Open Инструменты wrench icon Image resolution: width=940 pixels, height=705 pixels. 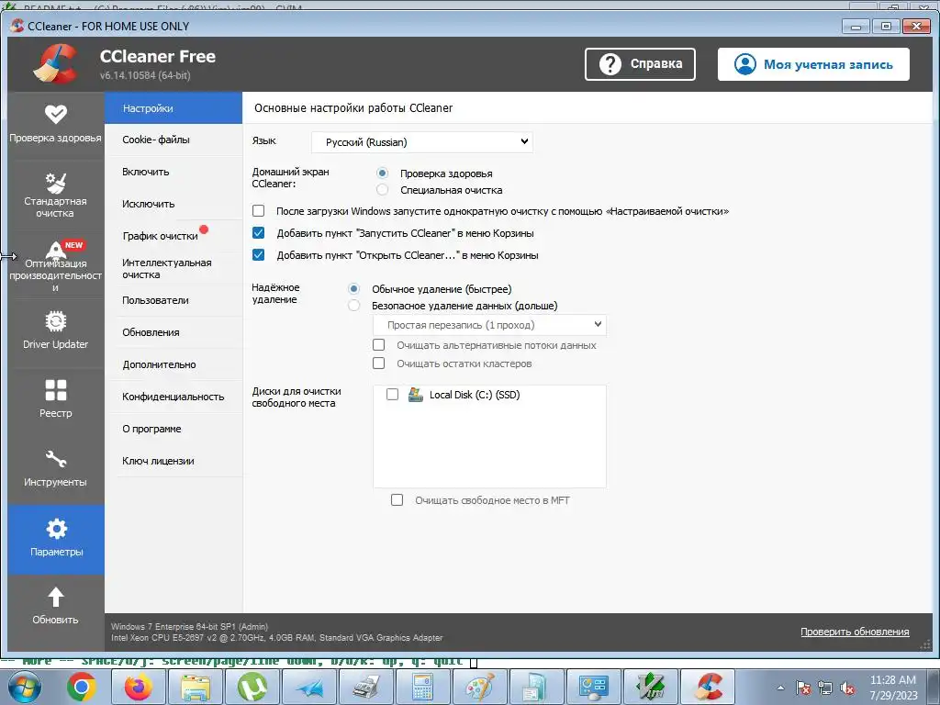pos(56,459)
